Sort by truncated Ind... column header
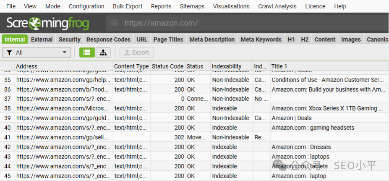Viewport: 389px width, 181px height. [261, 66]
